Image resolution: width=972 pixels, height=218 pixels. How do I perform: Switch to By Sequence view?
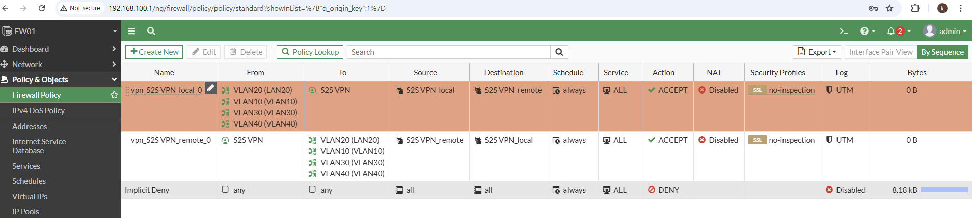pos(942,52)
